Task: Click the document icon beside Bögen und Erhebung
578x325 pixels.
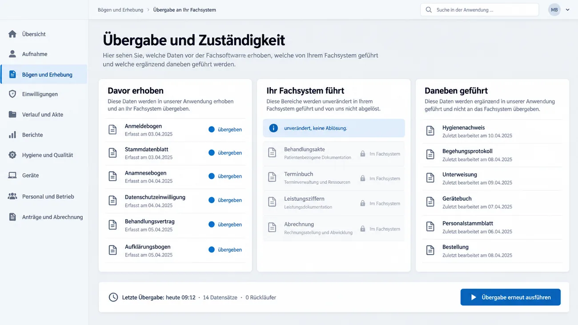Action: click(12, 75)
